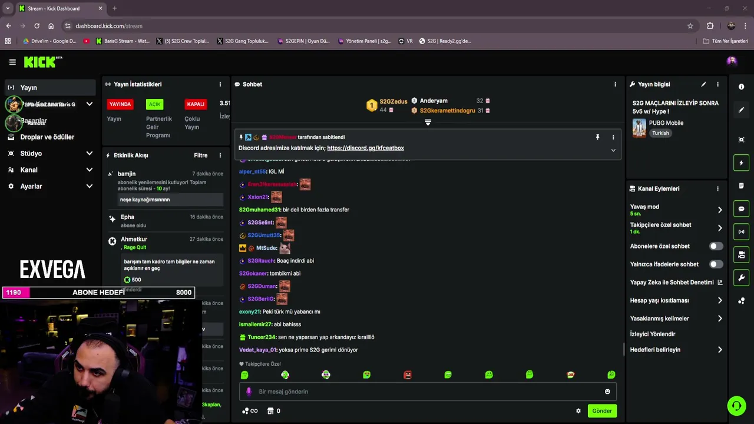Open the Yönetim Paneli bookmark
This screenshot has width=754, height=424.
pos(365,41)
